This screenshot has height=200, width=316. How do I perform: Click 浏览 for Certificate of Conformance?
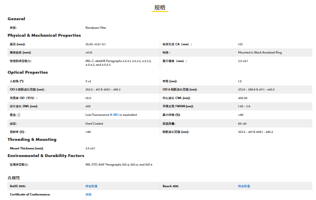click(x=88, y=195)
